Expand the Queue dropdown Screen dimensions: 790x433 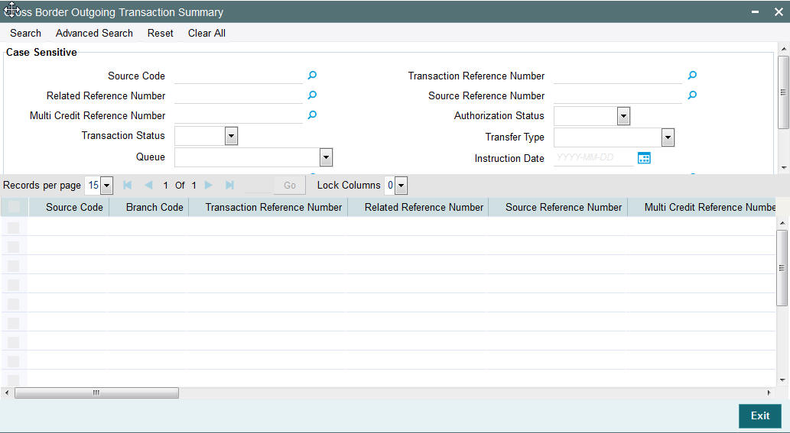[326, 157]
